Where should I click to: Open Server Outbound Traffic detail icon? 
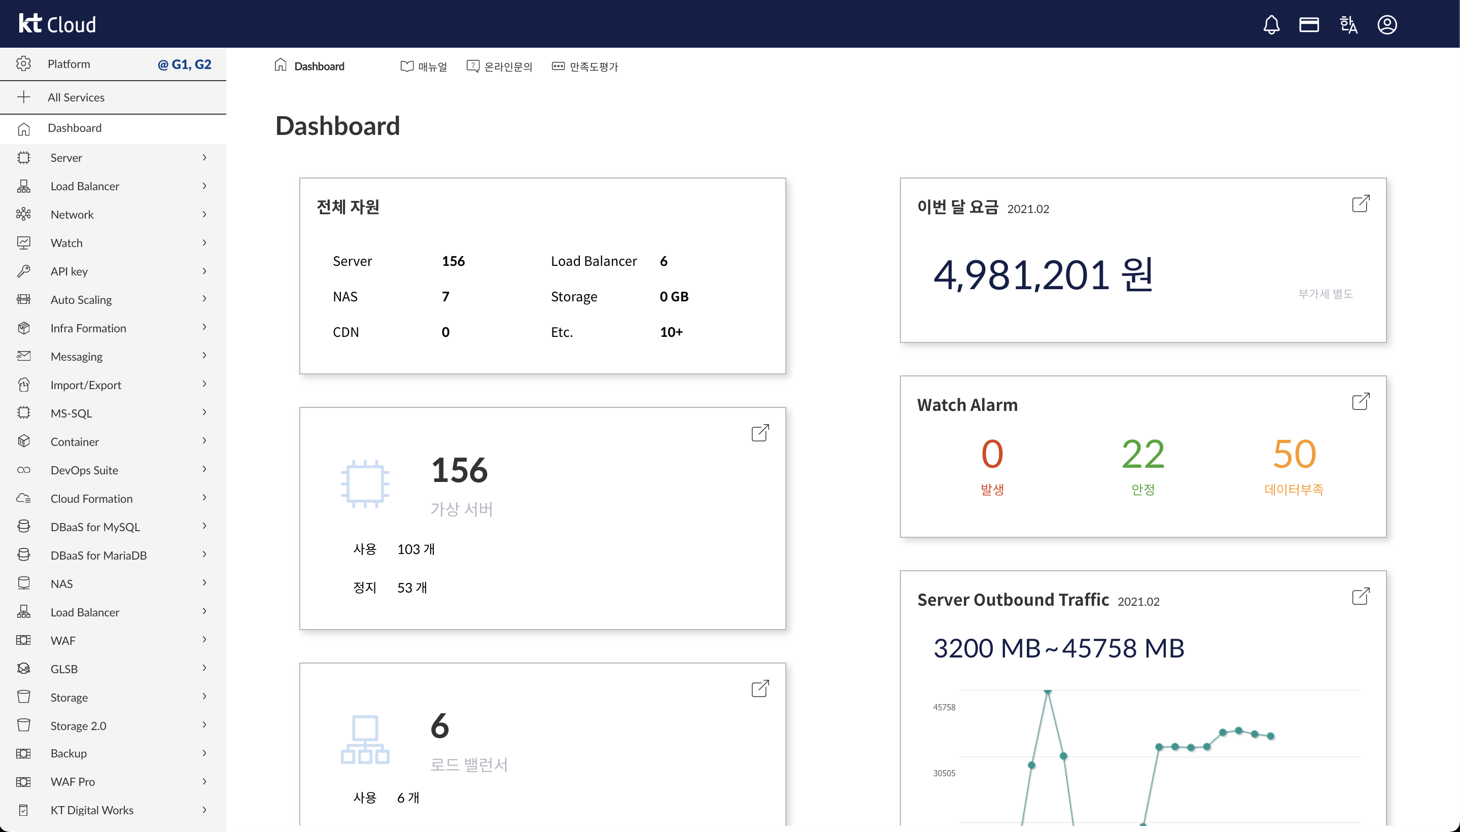1361,597
